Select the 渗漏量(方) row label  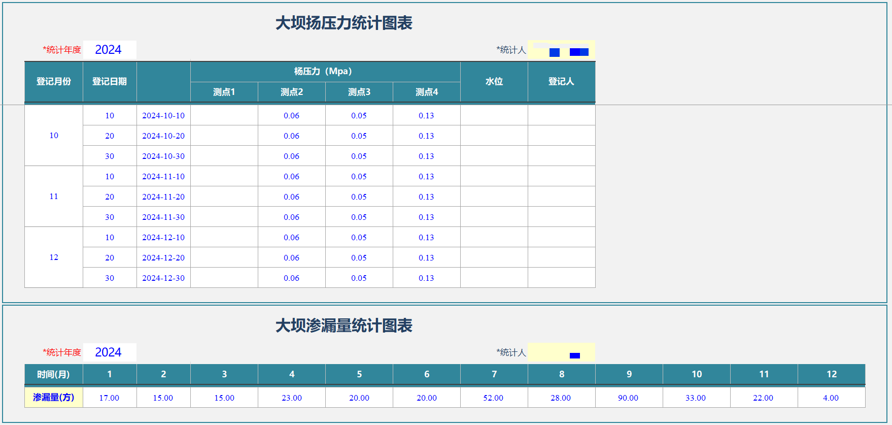tap(54, 398)
